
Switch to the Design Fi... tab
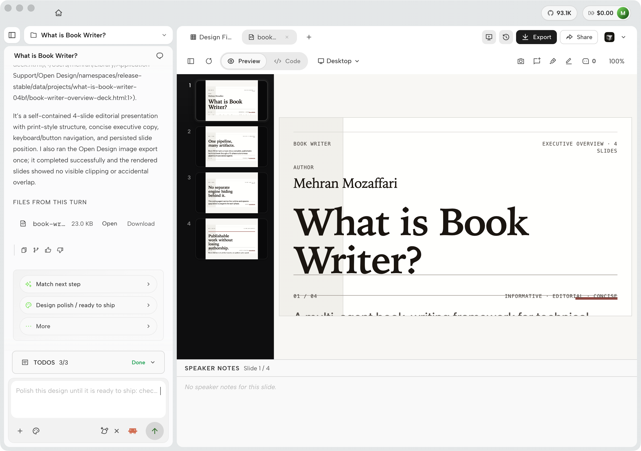211,37
